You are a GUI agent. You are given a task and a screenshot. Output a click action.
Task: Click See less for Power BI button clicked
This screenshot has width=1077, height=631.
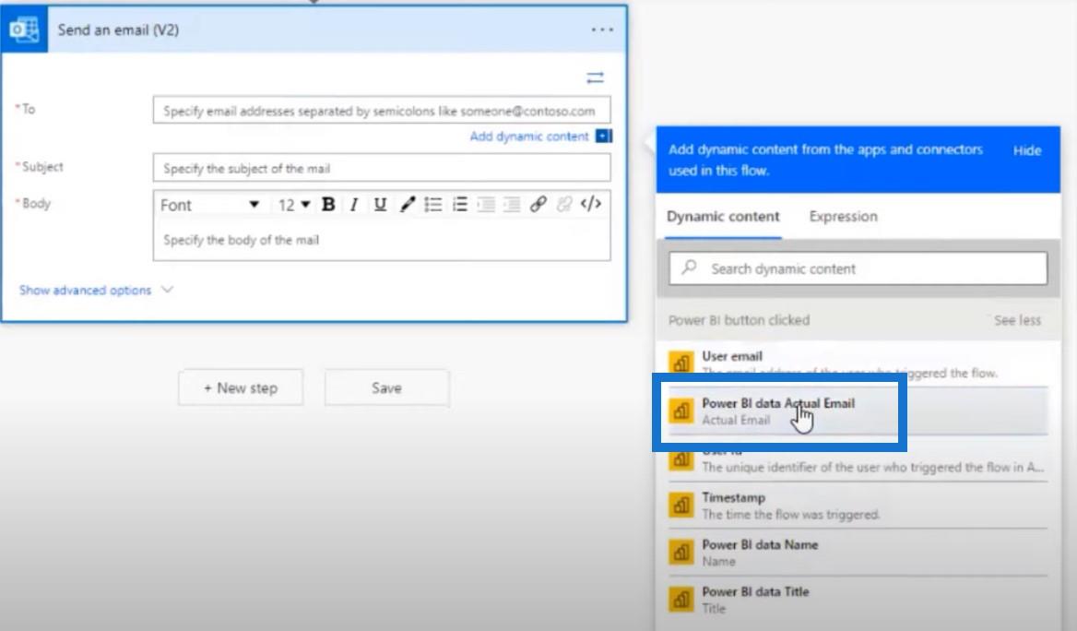[x=1017, y=320]
